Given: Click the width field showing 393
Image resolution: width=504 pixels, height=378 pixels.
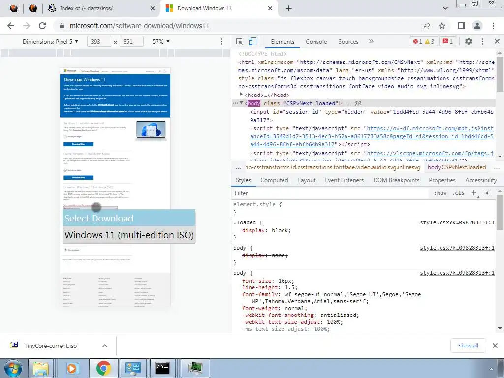Looking at the screenshot, I should 99,41.
